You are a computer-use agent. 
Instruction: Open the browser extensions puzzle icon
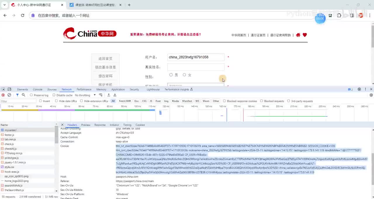(339, 15)
